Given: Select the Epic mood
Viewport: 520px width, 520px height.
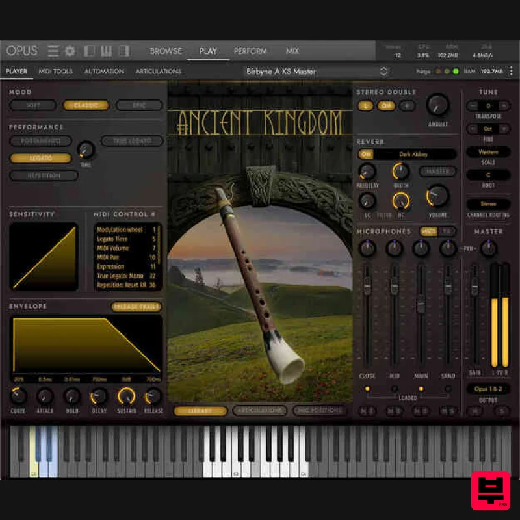Looking at the screenshot, I should tap(139, 105).
